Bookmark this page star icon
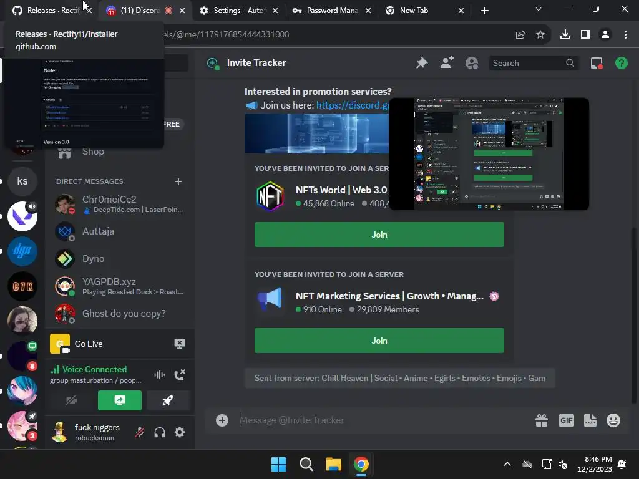 (x=540, y=35)
